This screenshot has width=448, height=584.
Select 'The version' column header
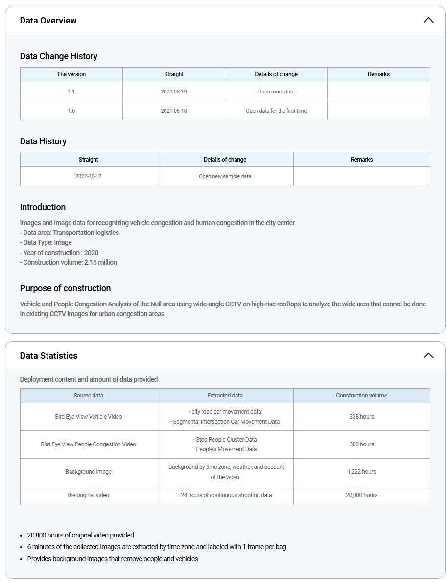[x=71, y=74]
